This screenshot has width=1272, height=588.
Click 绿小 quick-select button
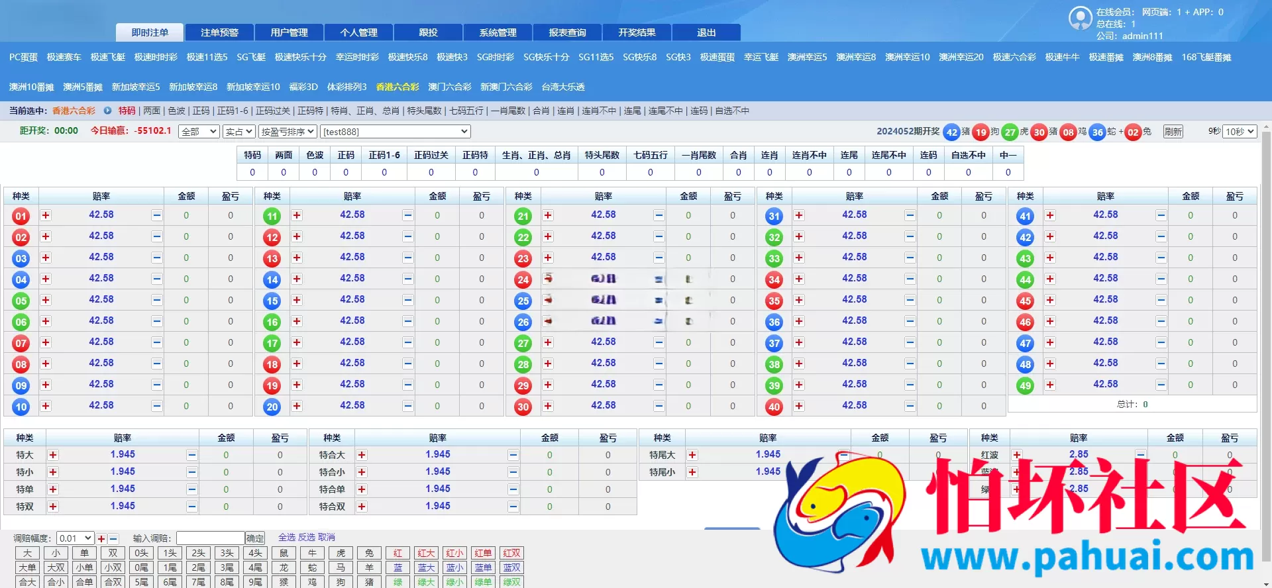click(x=454, y=582)
